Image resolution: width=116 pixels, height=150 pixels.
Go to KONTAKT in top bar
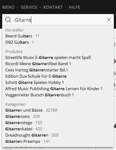(53, 7)
